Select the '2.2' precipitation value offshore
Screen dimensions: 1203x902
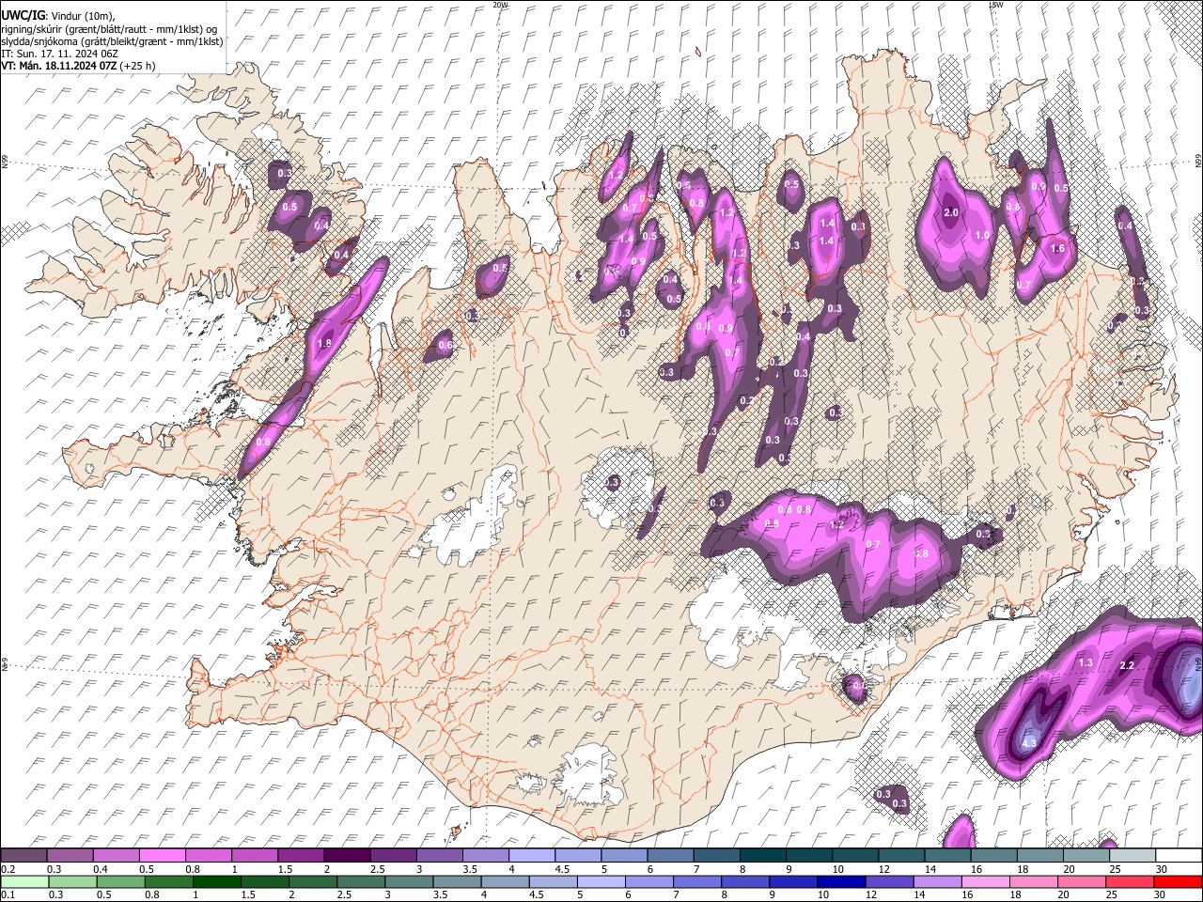point(1129,666)
